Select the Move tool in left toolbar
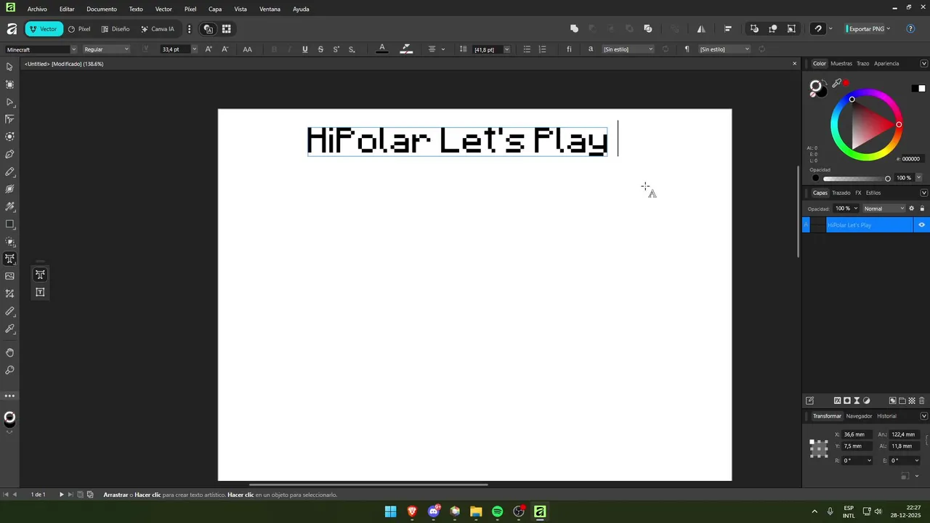The image size is (930, 523). coord(9,67)
